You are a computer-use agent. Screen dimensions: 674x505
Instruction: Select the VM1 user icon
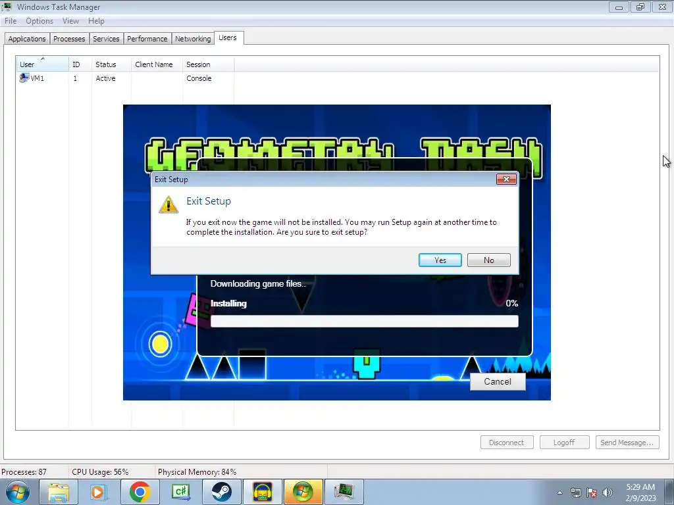pyautogui.click(x=24, y=78)
